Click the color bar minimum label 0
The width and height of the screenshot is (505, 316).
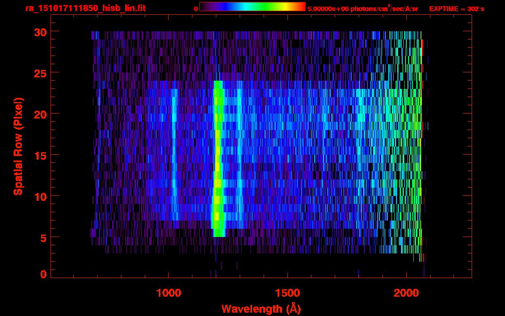(196, 9)
